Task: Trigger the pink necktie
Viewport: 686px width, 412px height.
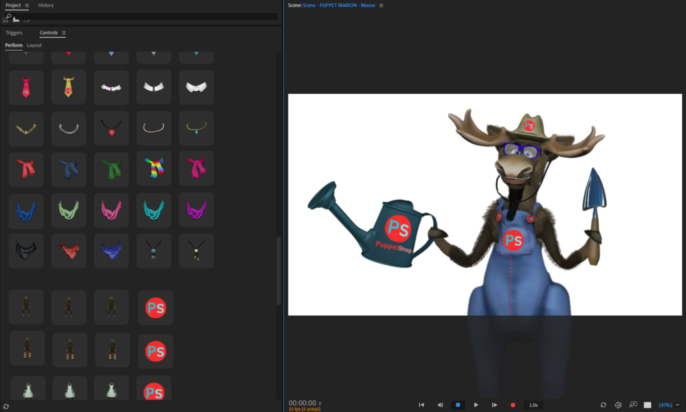Action: (26, 87)
